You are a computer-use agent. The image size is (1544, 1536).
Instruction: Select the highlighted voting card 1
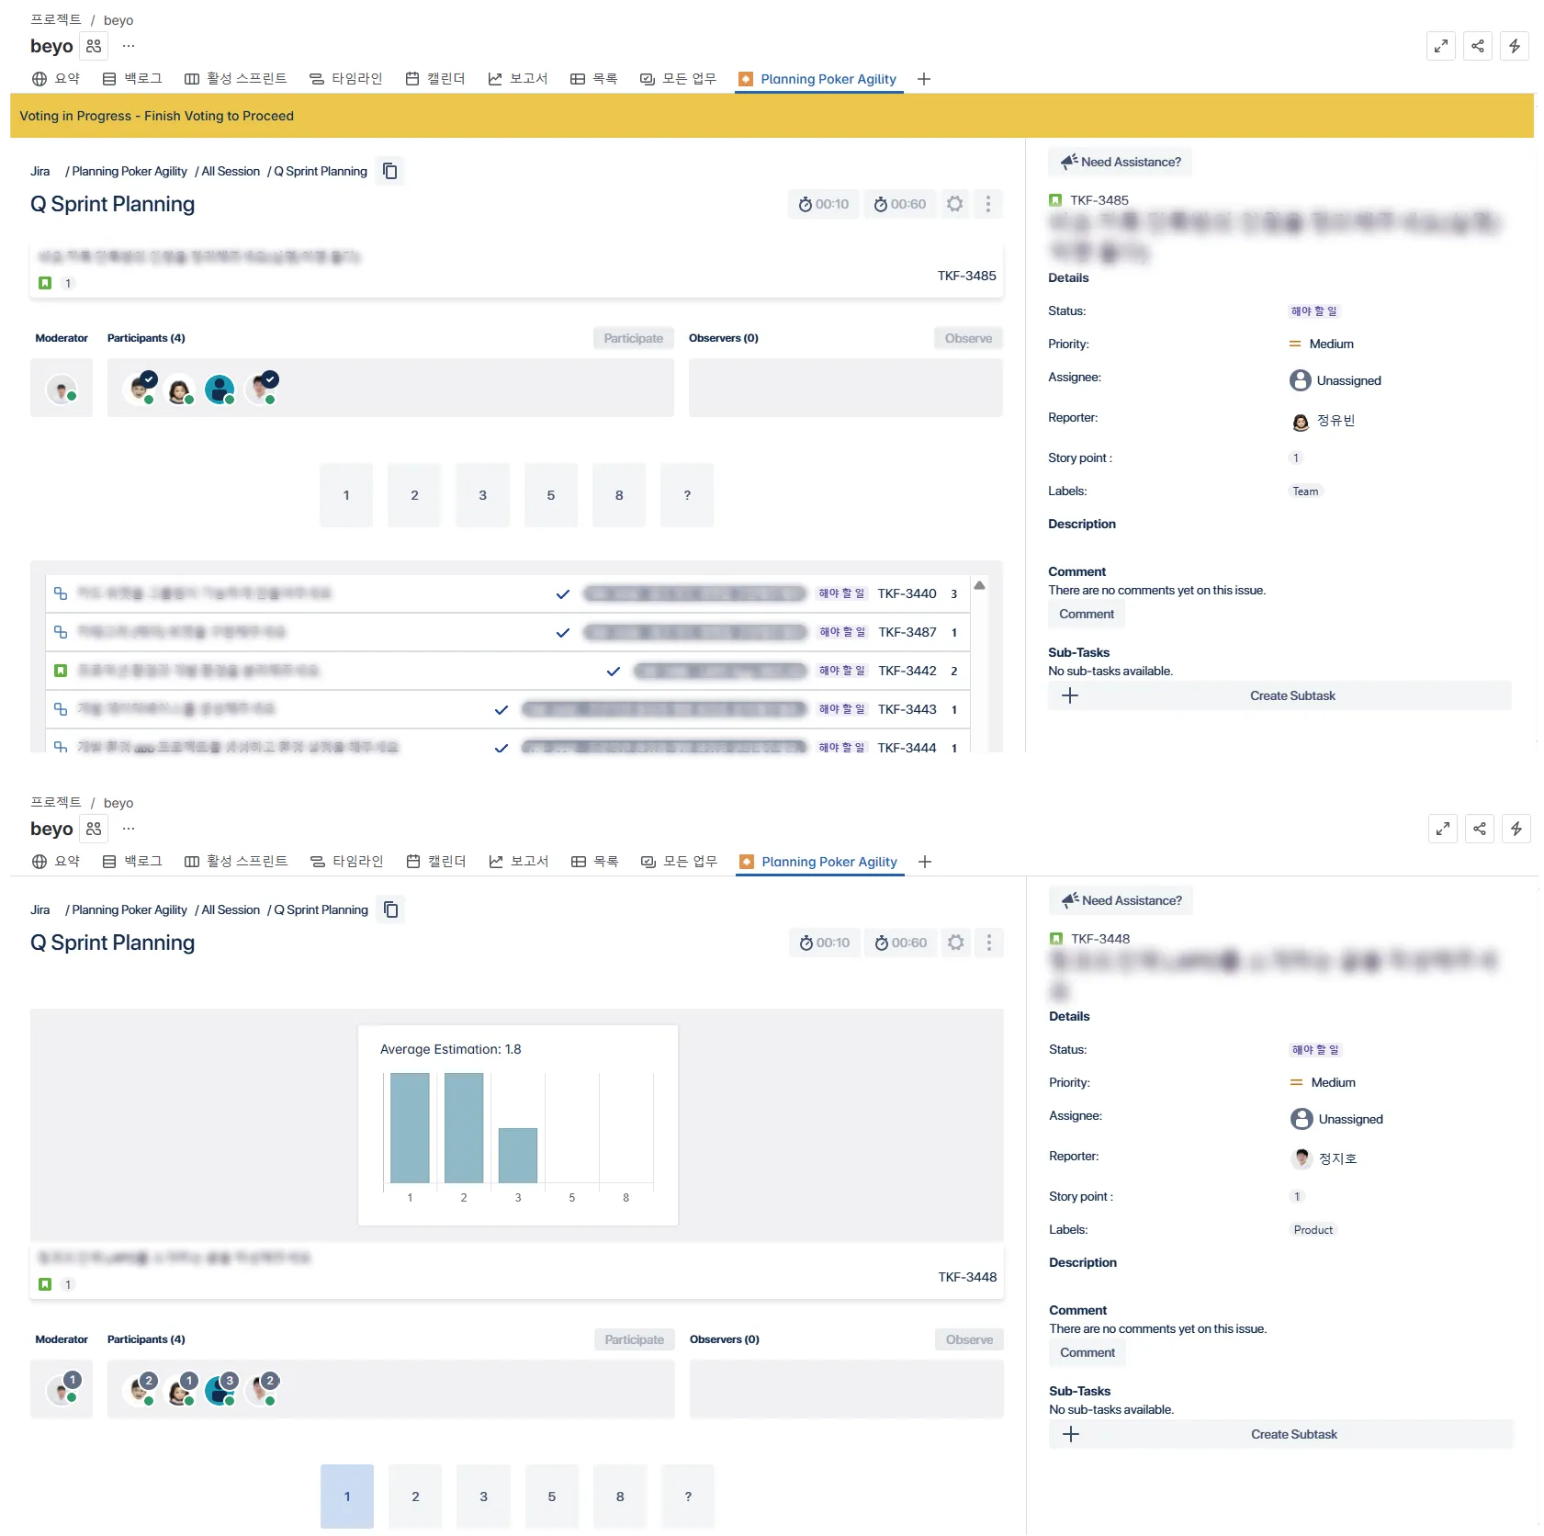click(347, 1496)
